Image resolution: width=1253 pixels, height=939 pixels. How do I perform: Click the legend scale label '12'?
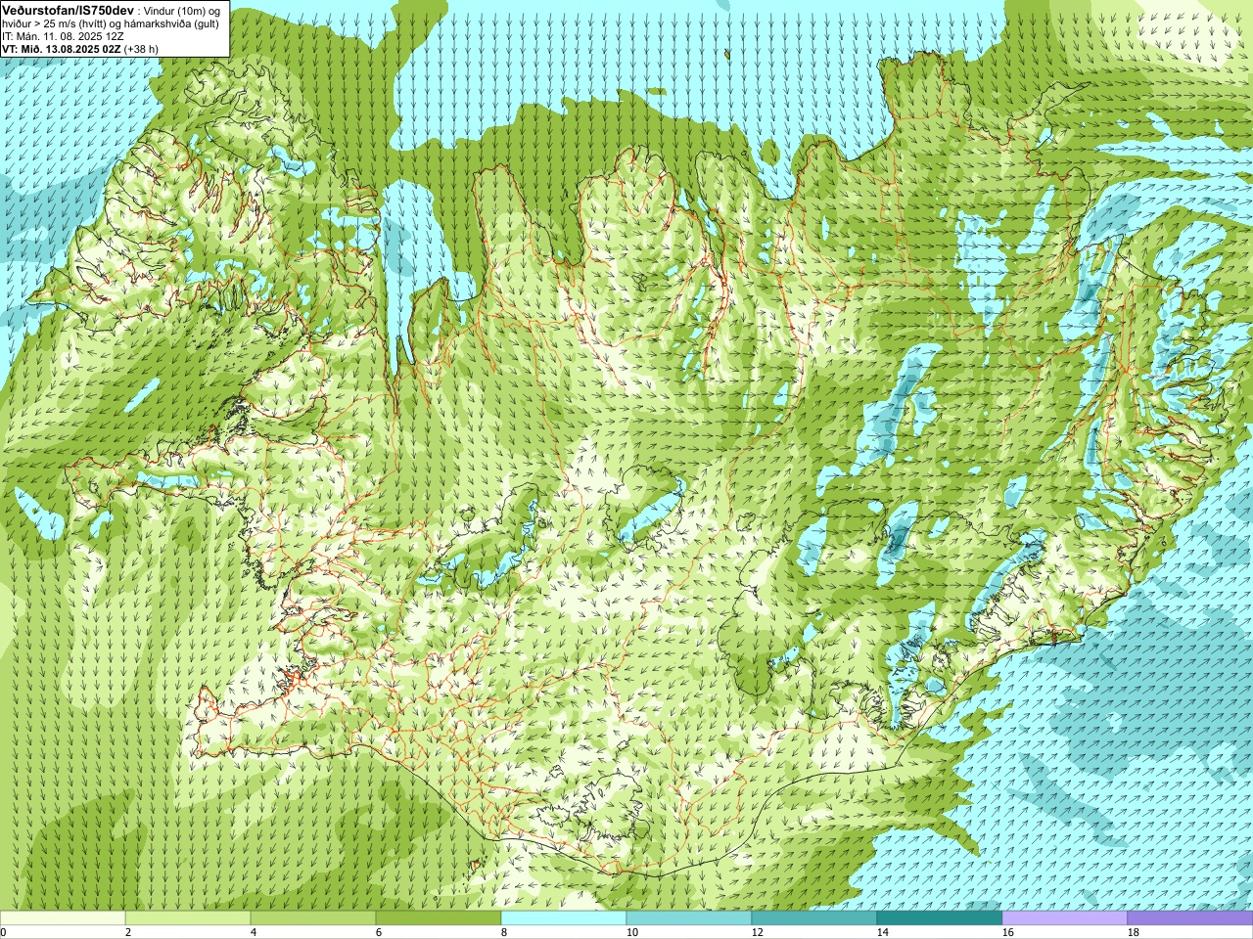[x=757, y=932]
